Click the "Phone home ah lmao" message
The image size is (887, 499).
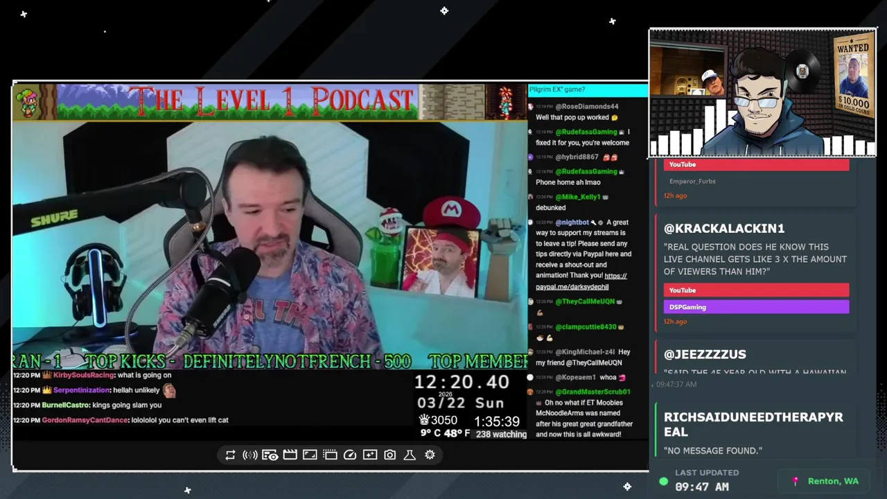point(568,182)
